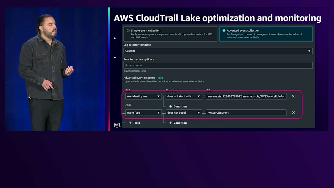Image resolution: width=334 pixels, height=188 pixels.
Task: Open the eventType field dropdown
Action: (x=143, y=113)
